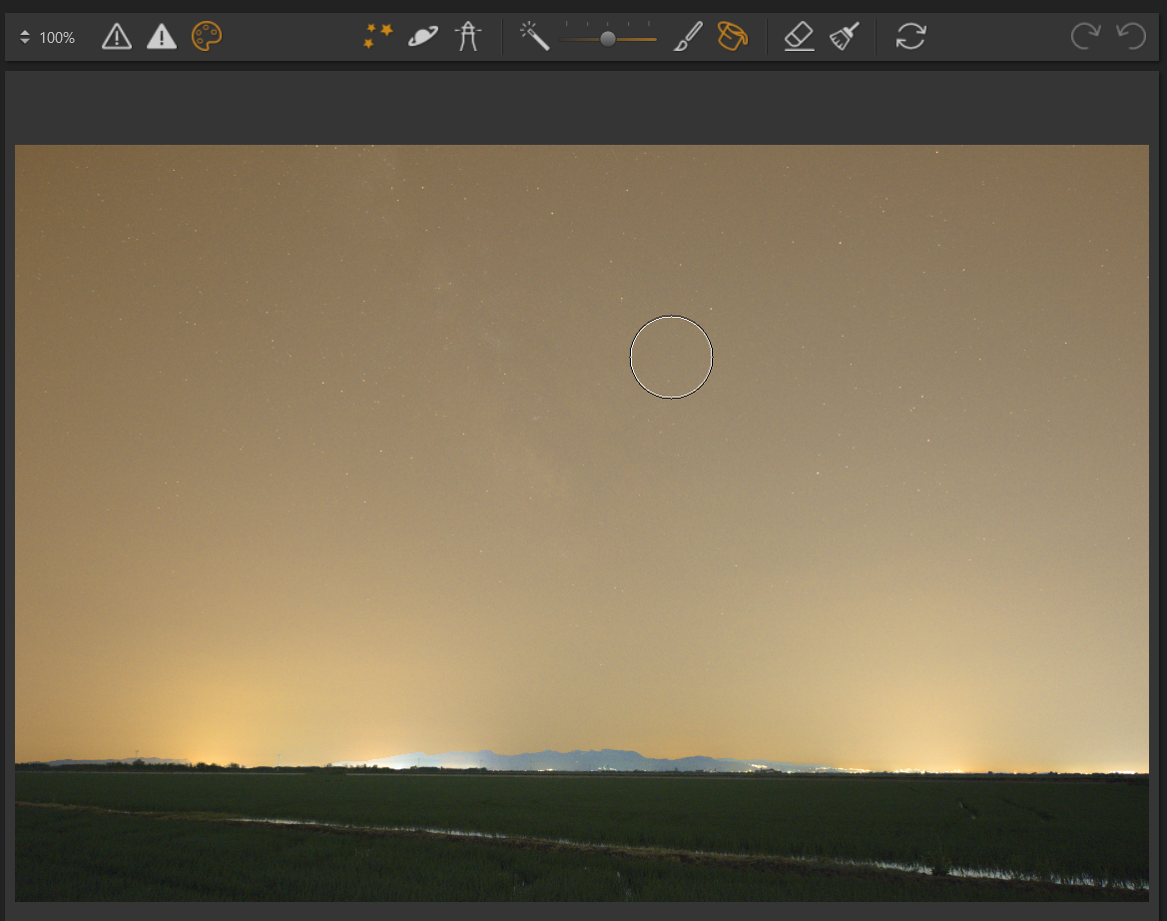Click the circular refresh arrows icon
Viewport: 1167px width, 921px height.
tap(911, 36)
